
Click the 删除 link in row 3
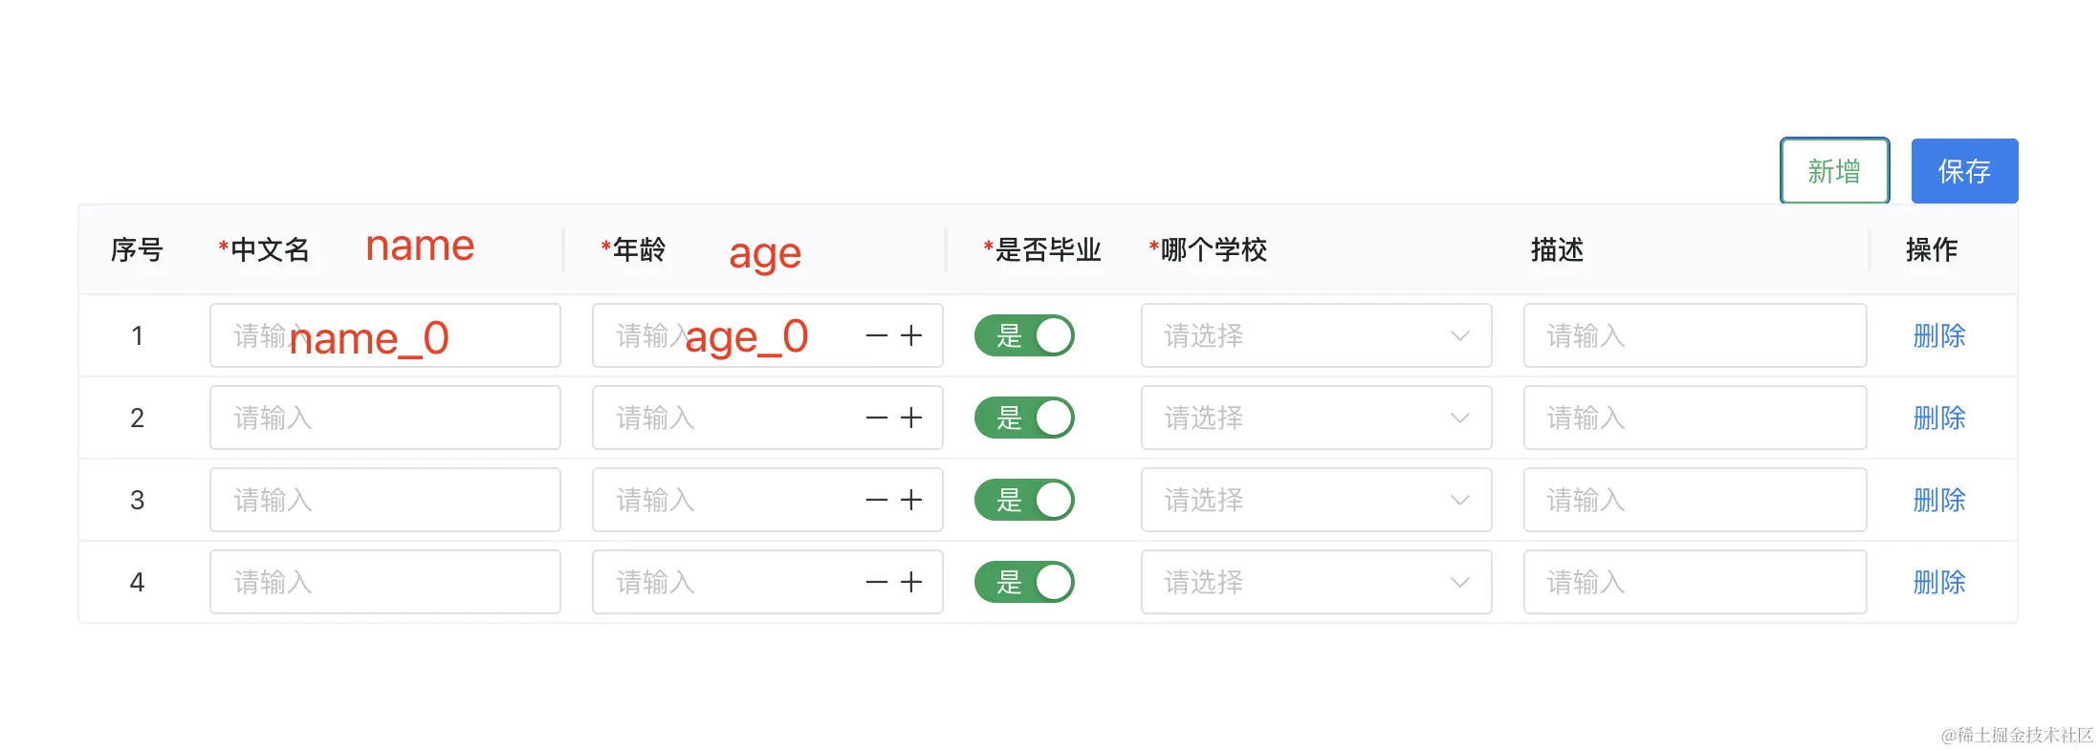click(1938, 500)
